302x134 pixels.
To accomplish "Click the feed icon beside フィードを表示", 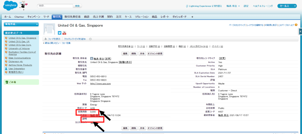I will 46,39.
